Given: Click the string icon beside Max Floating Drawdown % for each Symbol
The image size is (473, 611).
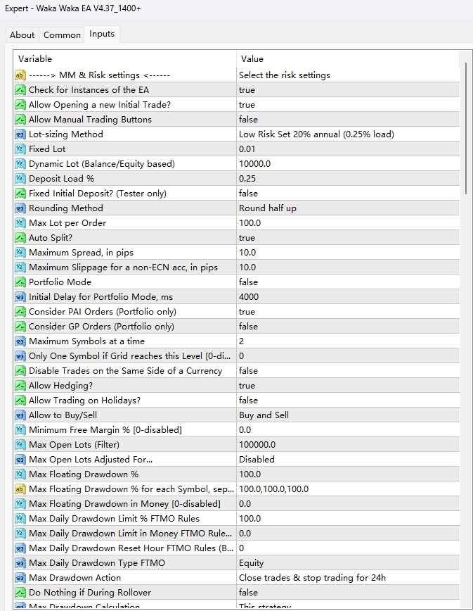Looking at the screenshot, I should (20, 489).
